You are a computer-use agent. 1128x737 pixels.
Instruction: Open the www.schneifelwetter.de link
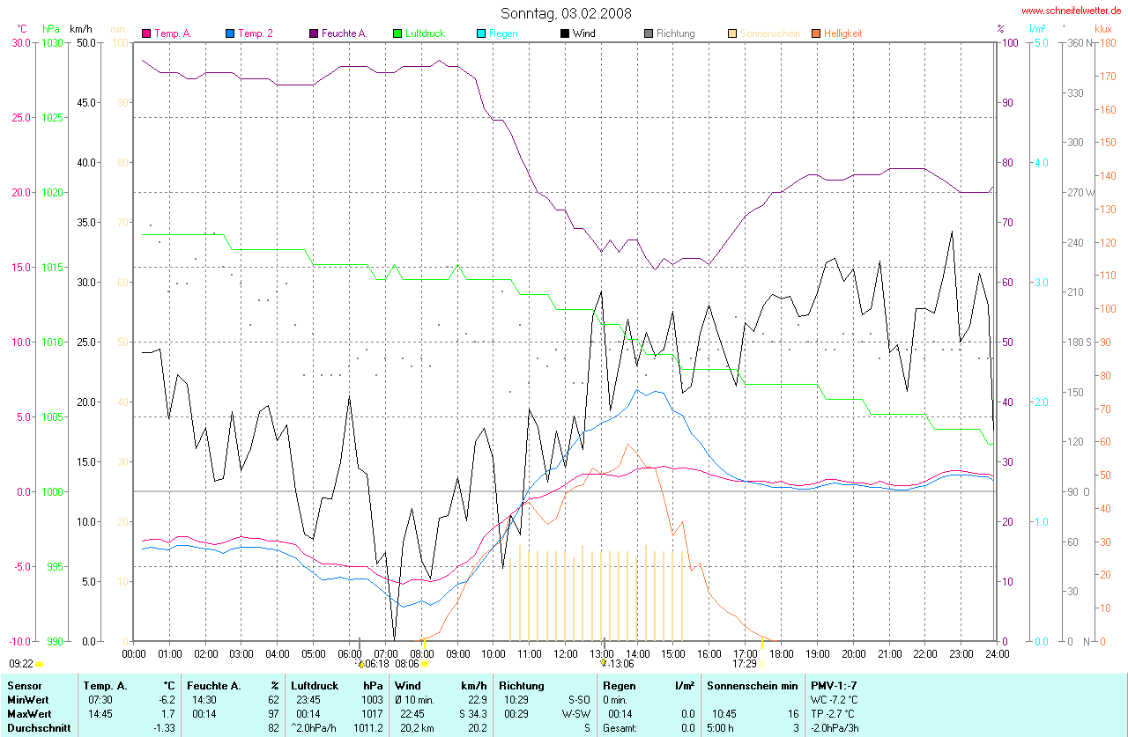(1073, 11)
